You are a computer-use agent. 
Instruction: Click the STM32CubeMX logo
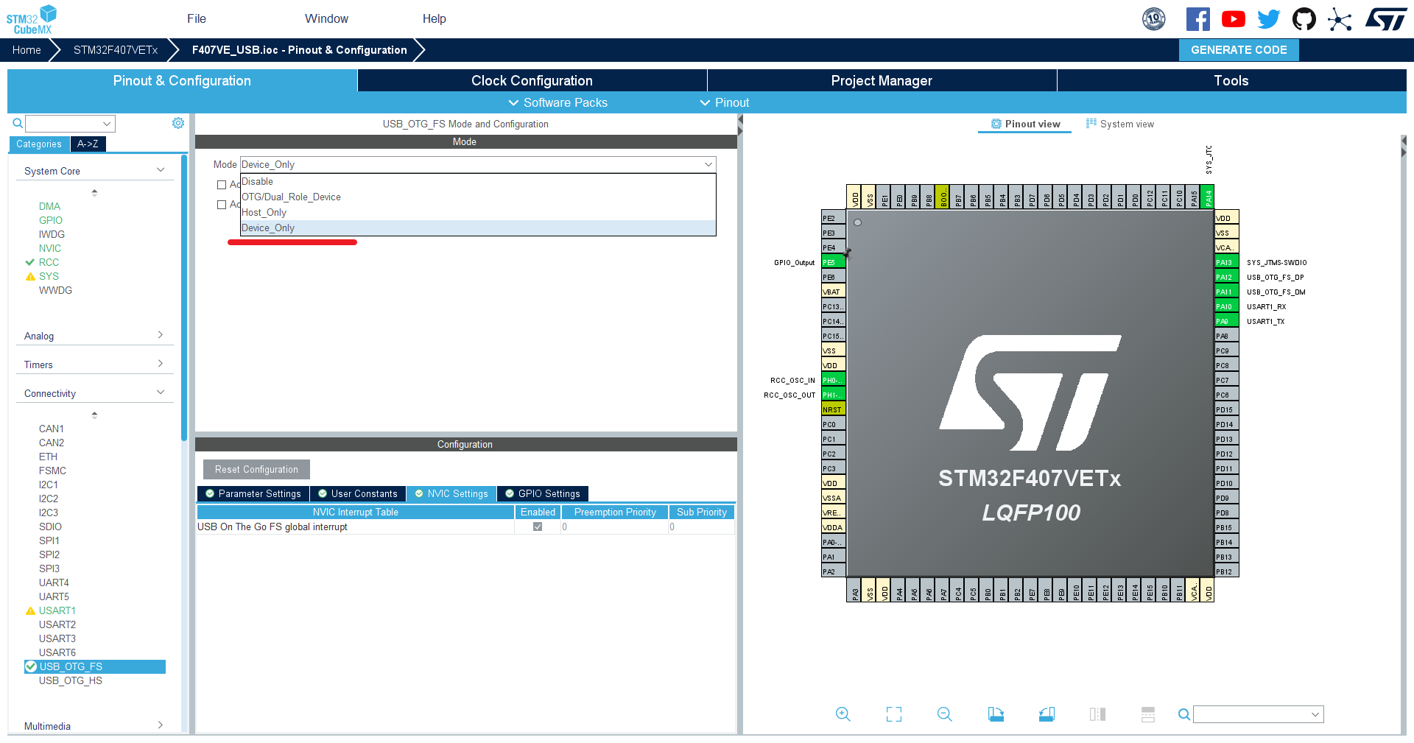[x=32, y=19]
